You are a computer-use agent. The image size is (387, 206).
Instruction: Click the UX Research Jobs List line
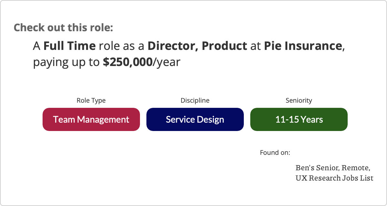point(334,178)
